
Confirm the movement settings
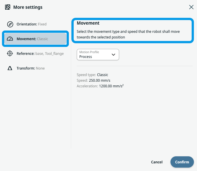[182, 162]
